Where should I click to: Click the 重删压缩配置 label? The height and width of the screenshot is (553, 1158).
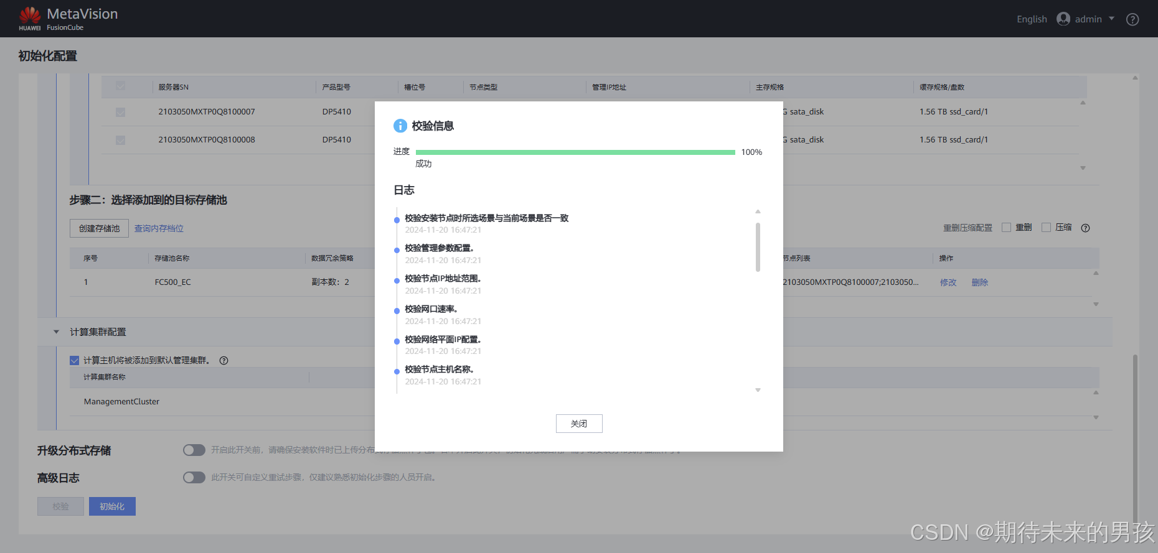pos(967,228)
